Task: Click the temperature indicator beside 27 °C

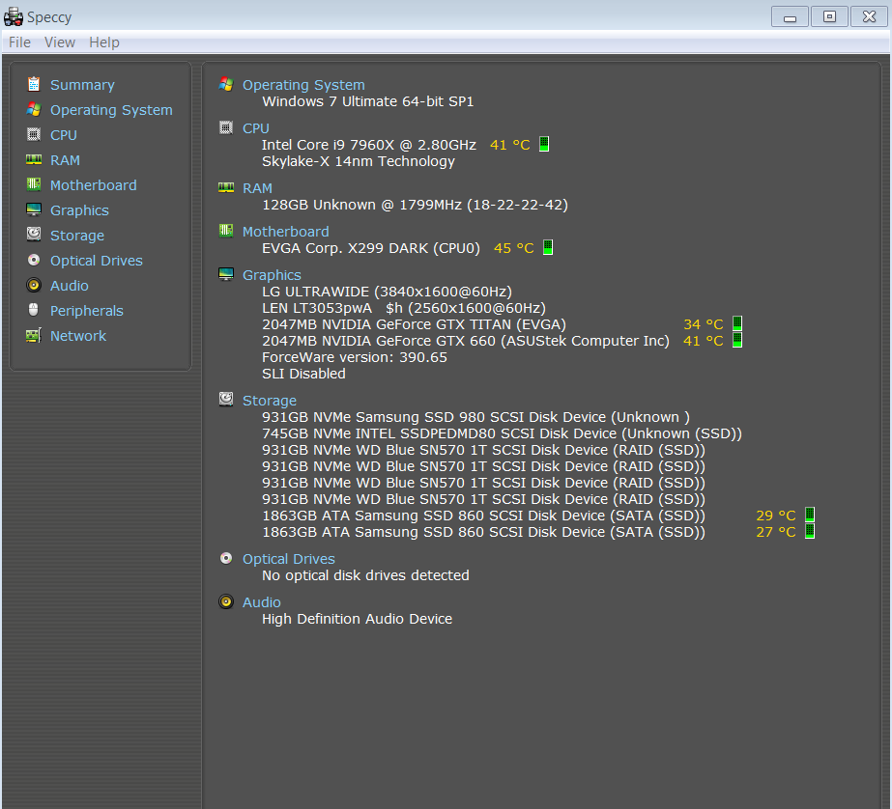Action: tap(810, 531)
